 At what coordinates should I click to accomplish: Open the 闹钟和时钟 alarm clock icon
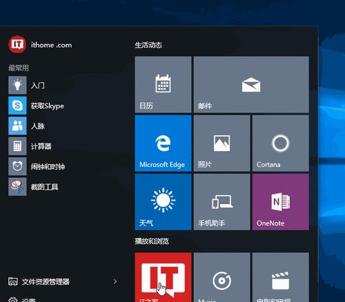click(17, 166)
